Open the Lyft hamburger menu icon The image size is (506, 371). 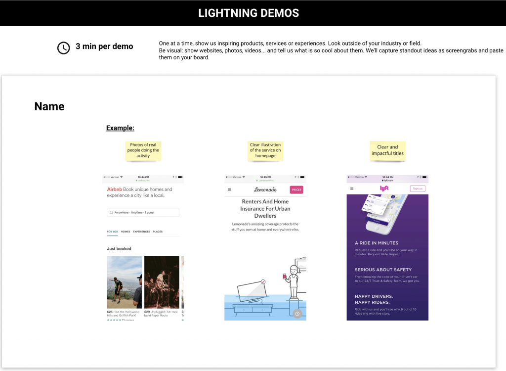tap(352, 188)
